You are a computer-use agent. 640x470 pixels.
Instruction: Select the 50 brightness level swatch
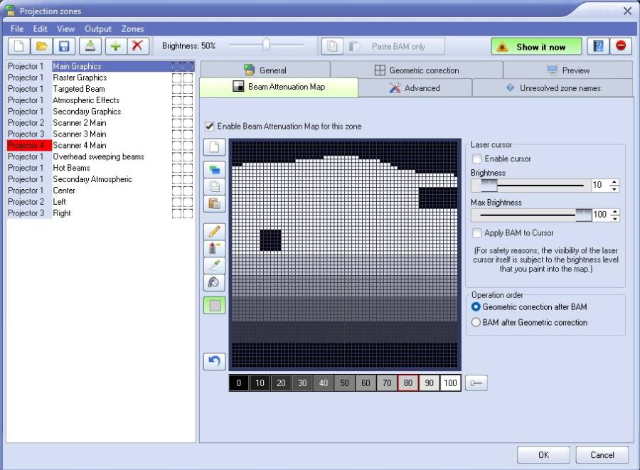(x=344, y=383)
